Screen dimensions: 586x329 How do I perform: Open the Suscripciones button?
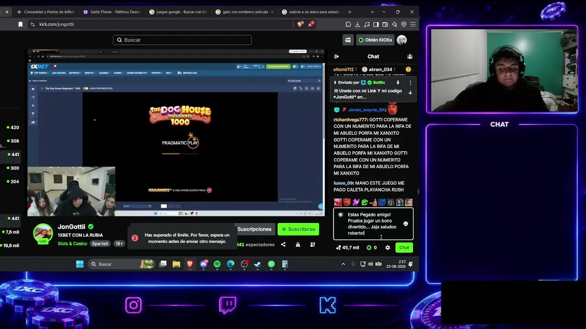click(x=254, y=229)
